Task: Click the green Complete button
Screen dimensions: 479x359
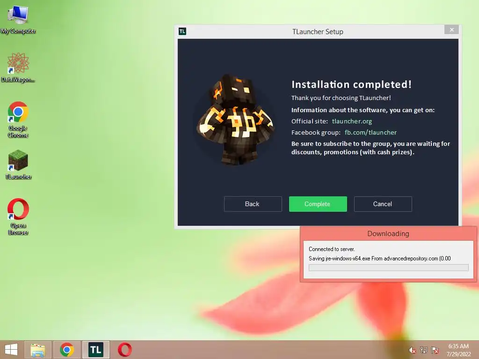Action: tap(318, 204)
